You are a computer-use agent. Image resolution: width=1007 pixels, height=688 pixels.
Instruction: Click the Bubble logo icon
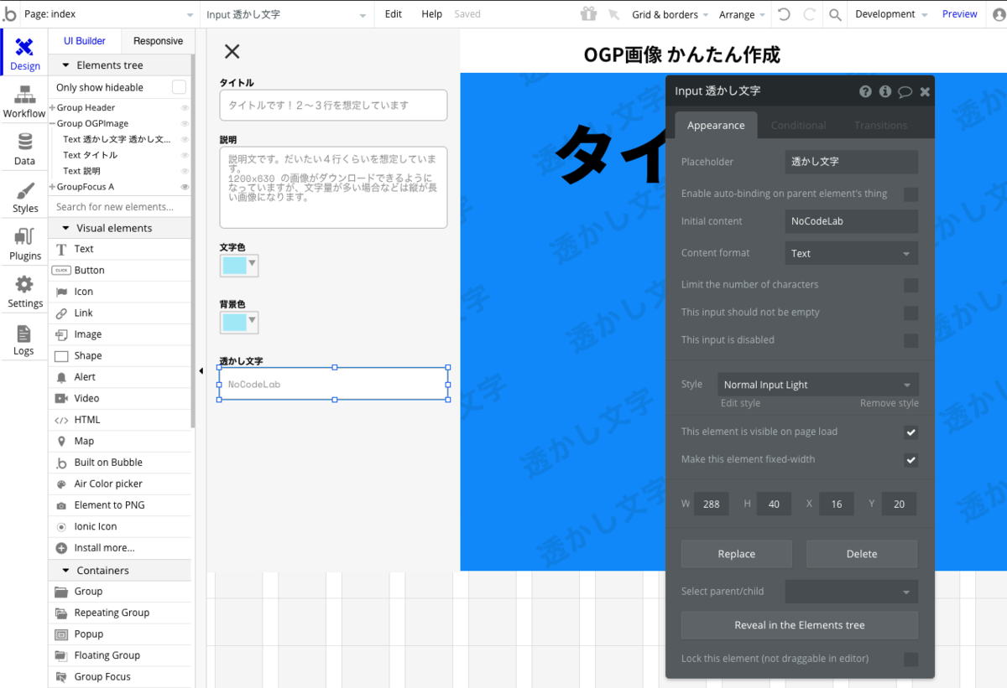click(9, 14)
